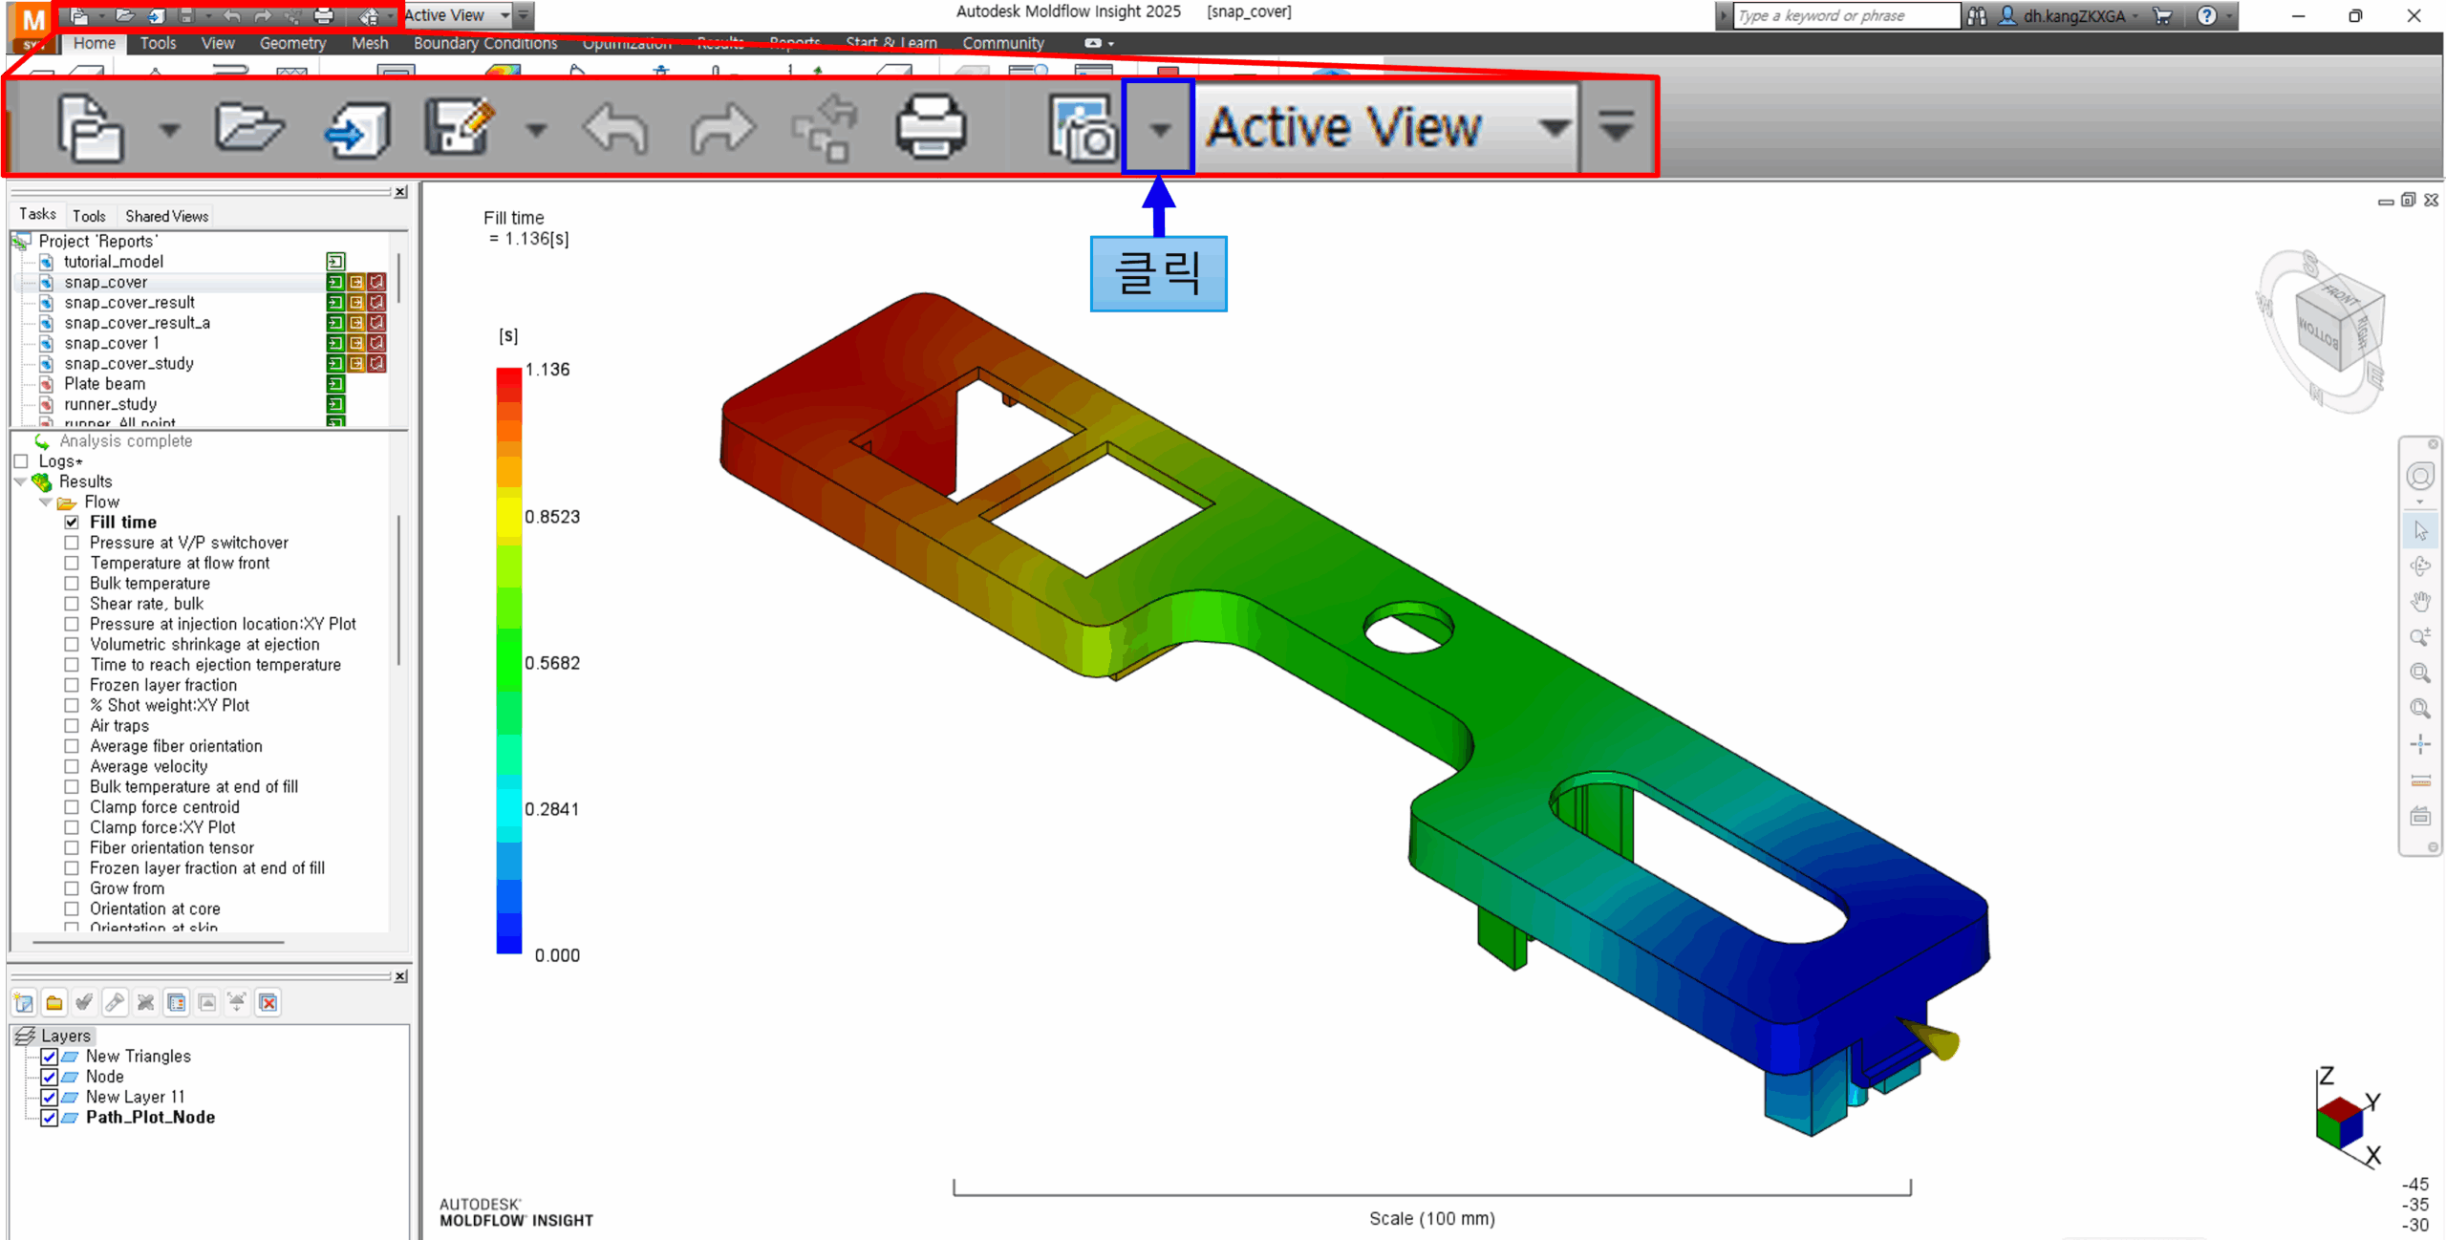Open navigation bar options at its bottom corner

[x=2433, y=847]
